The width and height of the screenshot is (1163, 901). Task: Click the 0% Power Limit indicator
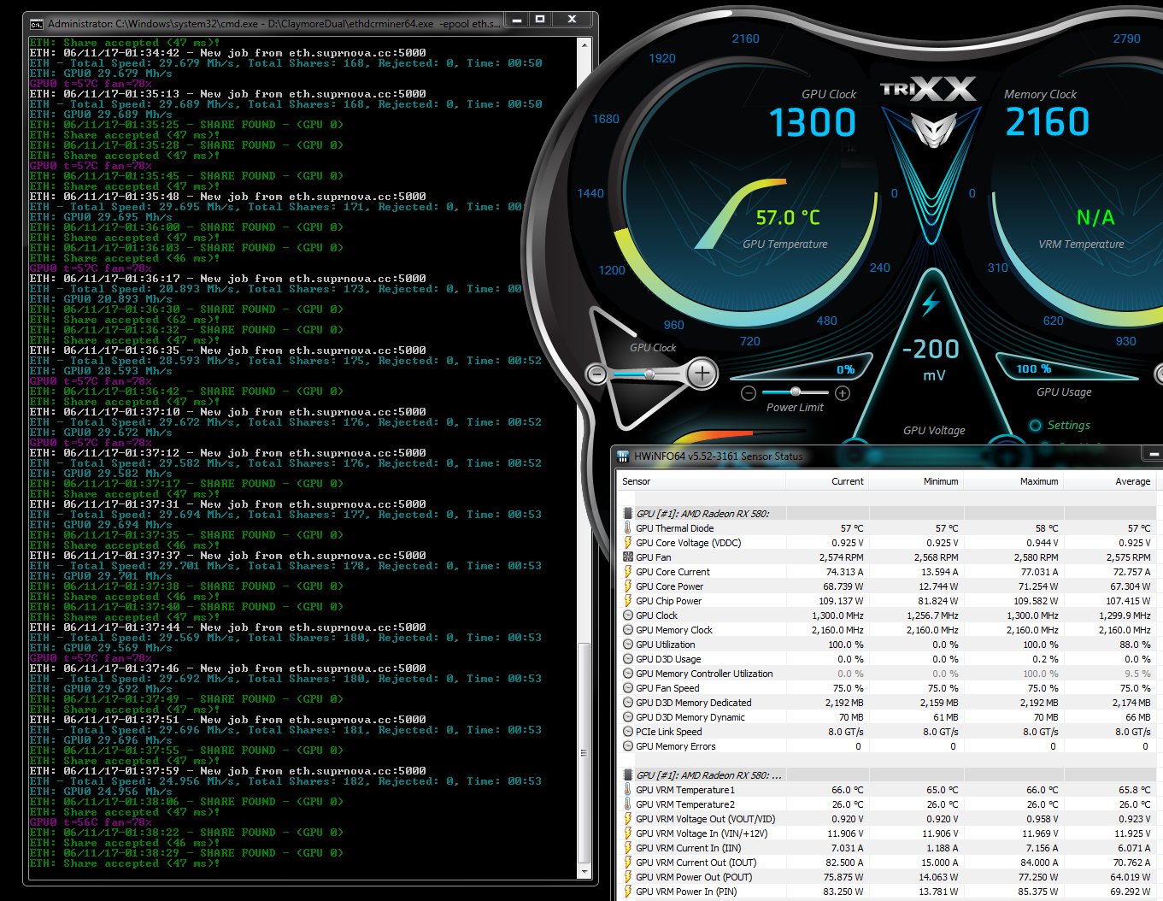[845, 369]
